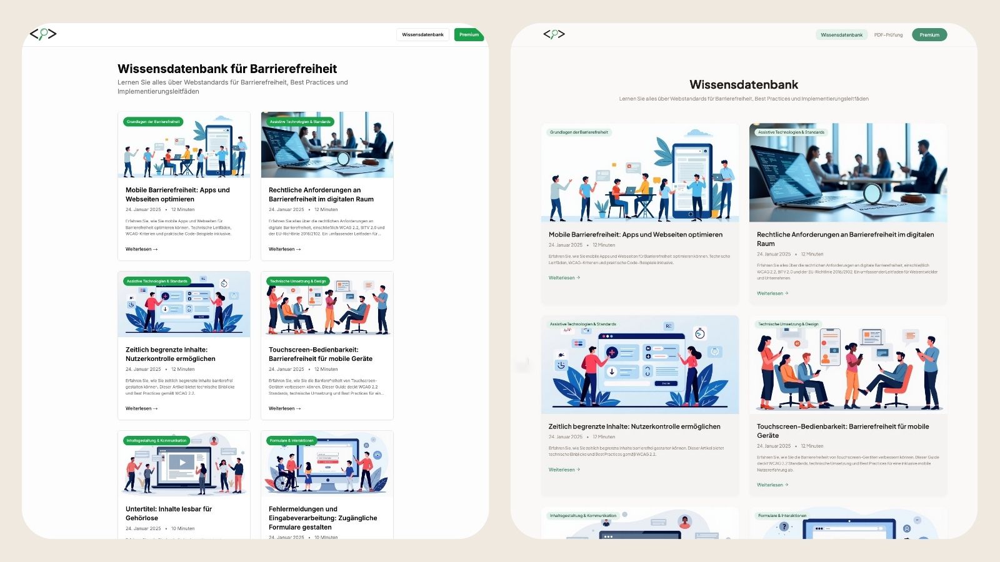Click Weiterlesen under Rechtliche Anforderungen on the right page

pyautogui.click(x=772, y=293)
